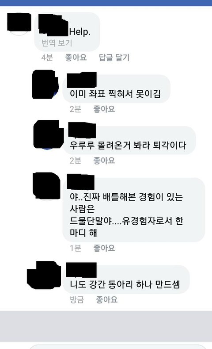Open avatar beside the 방금 reply

[x=44, y=275]
